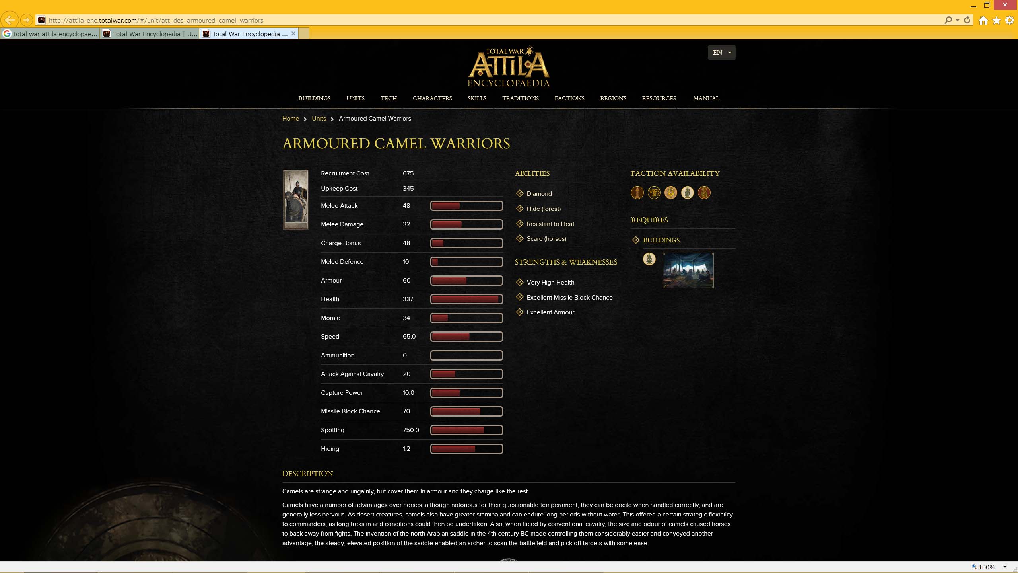This screenshot has width=1018, height=573.
Task: Open the REGIONS navigation menu
Action: (x=613, y=98)
